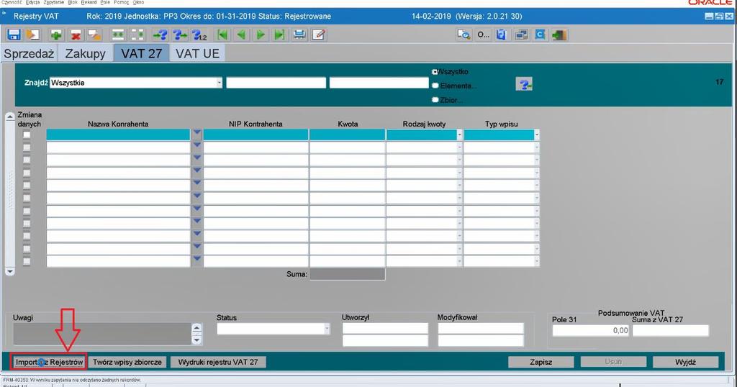737x387 pixels.
Task: Click Wydruki rejestru VAT 27 button
Action: [x=218, y=362]
